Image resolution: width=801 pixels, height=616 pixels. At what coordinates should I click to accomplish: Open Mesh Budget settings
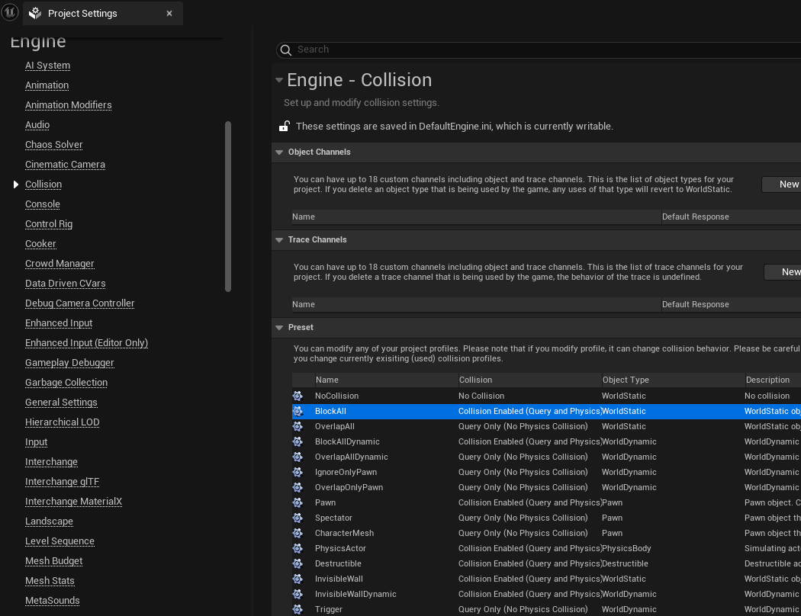click(53, 561)
